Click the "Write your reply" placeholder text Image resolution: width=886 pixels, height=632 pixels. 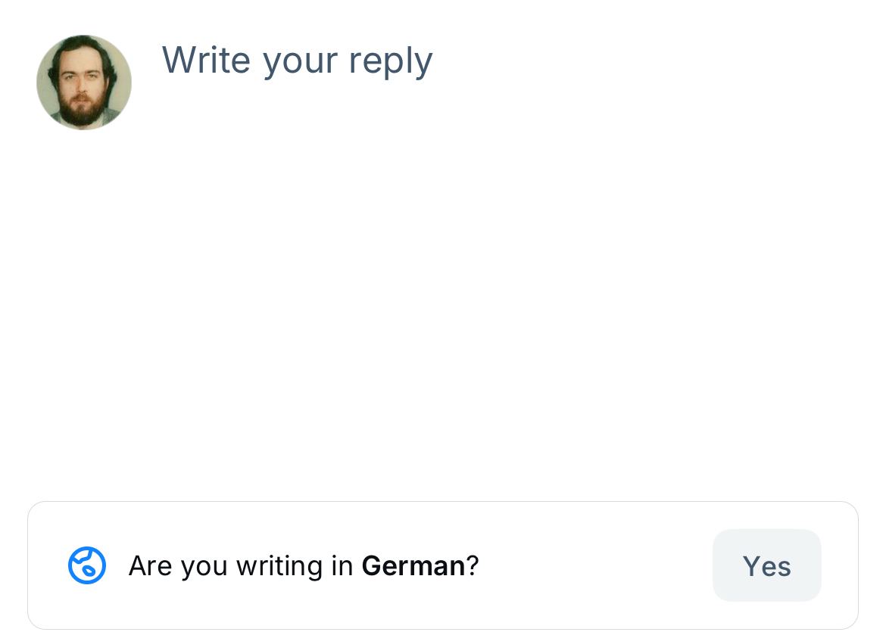point(297,61)
